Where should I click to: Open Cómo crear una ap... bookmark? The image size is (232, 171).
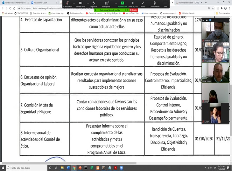coord(149,13)
